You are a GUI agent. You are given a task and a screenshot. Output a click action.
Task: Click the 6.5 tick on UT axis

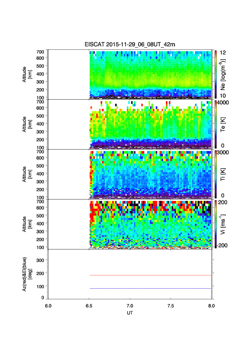(x=89, y=305)
